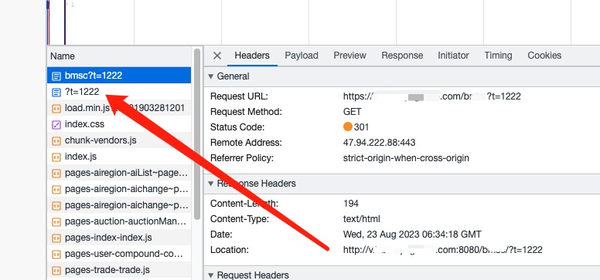Click the stylesheet icon of index.css
The height and width of the screenshot is (280, 600).
pos(56,124)
